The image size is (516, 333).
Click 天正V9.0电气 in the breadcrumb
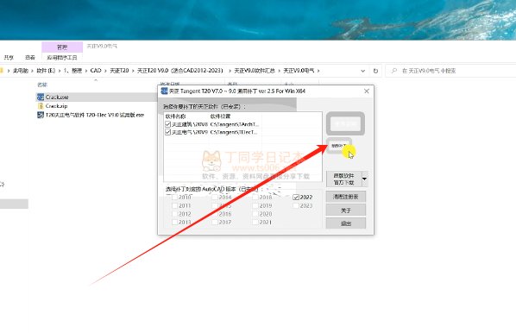pyautogui.click(x=299, y=71)
